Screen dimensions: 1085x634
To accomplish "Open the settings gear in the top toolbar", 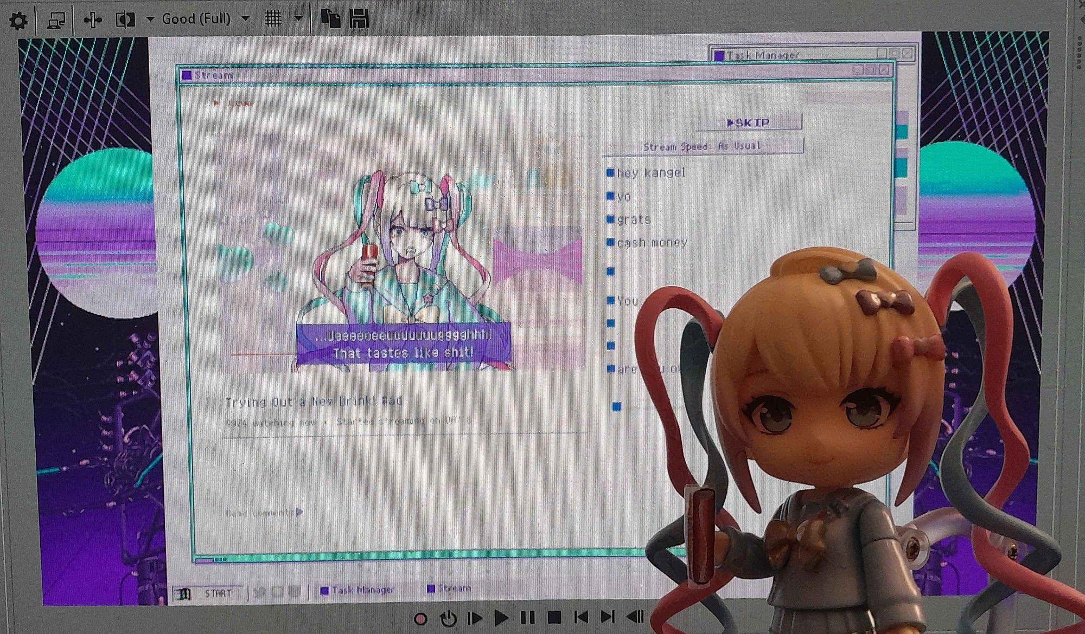I will (18, 21).
